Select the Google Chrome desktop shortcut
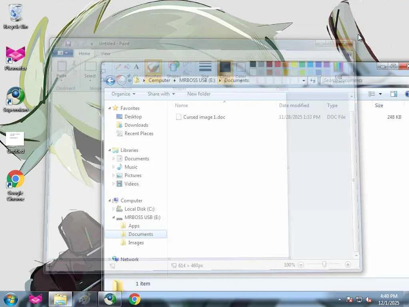Screen dimensions: 409x307 point(16,185)
